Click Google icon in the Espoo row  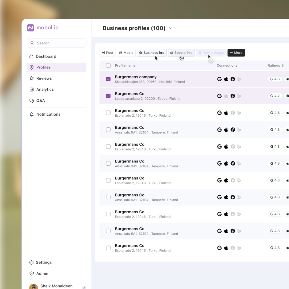(x=219, y=96)
